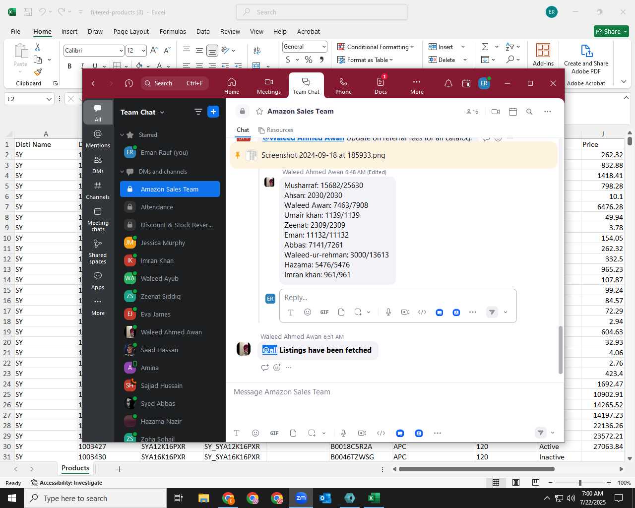Switch Excel to Page Layout view
635x508 pixels.
516,483
